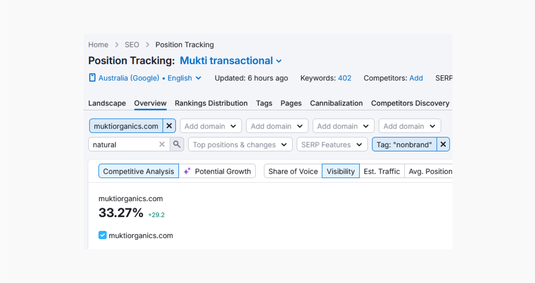Viewport: 535px width, 283px height.
Task: Open the first Add domain dropdown
Action: tap(211, 126)
